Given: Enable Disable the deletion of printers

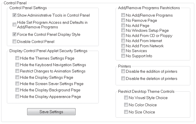Looking at the screenshot, I should [123, 78].
